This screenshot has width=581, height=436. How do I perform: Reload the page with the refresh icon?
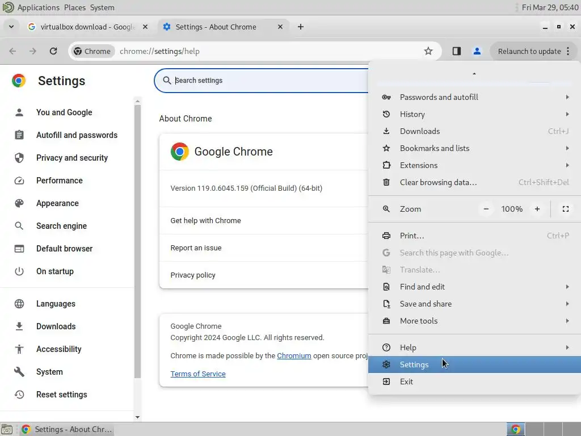53,51
